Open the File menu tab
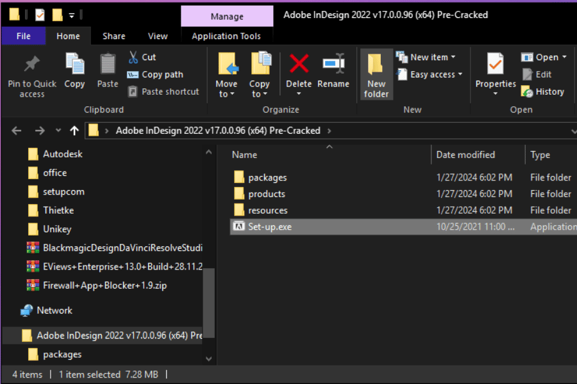Viewport: 577px width, 384px height. click(24, 36)
